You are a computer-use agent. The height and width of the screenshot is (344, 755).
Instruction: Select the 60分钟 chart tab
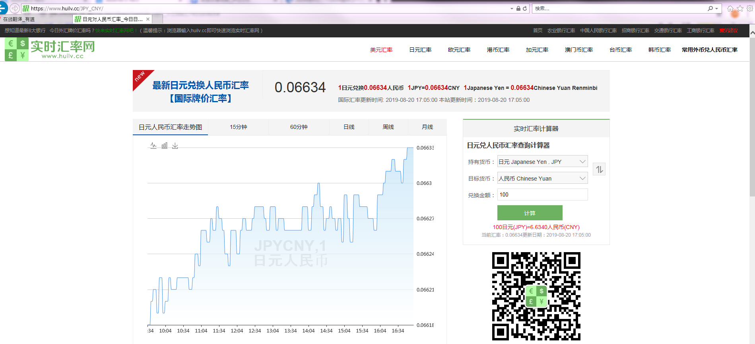point(299,127)
